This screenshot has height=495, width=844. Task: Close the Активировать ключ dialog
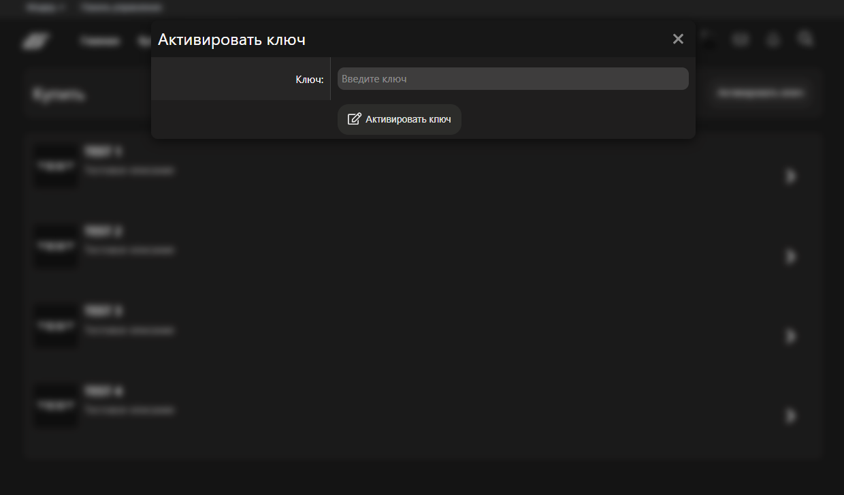point(677,39)
